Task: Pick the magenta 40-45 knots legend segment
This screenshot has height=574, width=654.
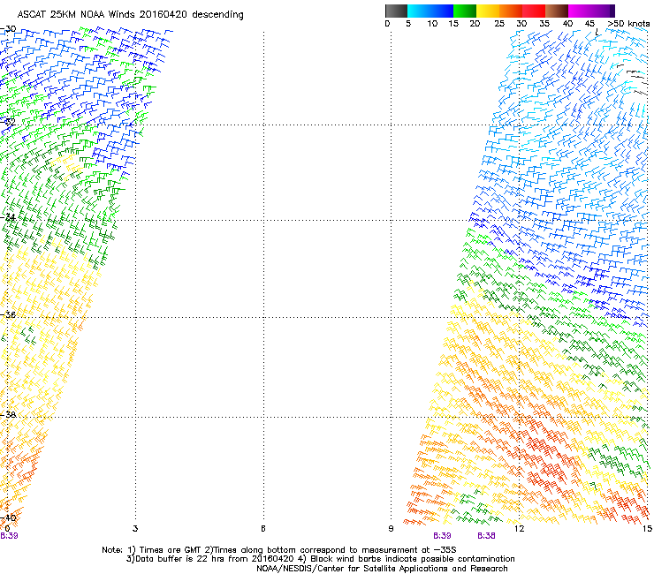Action: (580, 11)
